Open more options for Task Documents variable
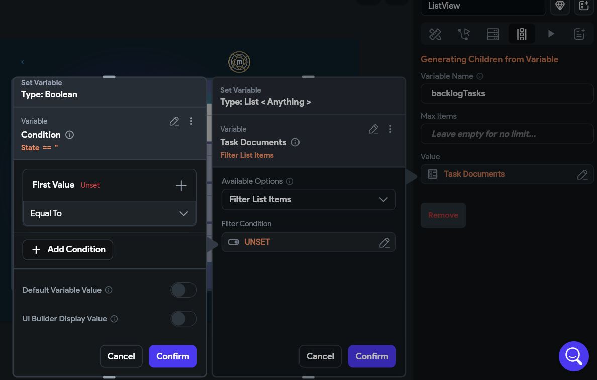Viewport: 597px width, 380px height. [390, 129]
